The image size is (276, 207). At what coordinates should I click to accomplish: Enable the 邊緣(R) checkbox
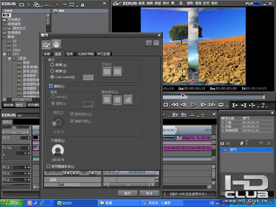pyautogui.click(x=51, y=86)
